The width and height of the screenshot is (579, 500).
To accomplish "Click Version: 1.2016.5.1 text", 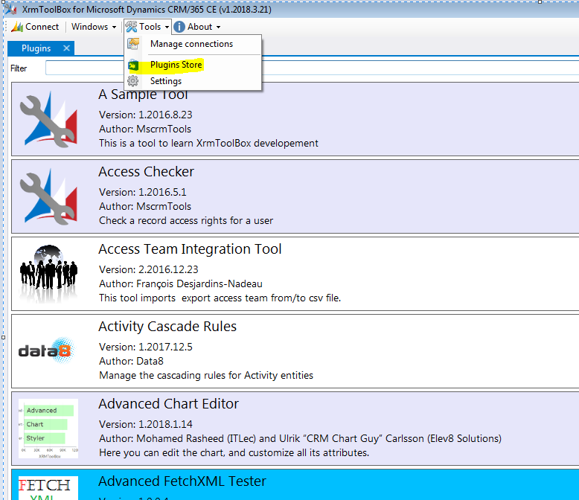I will pos(143,193).
